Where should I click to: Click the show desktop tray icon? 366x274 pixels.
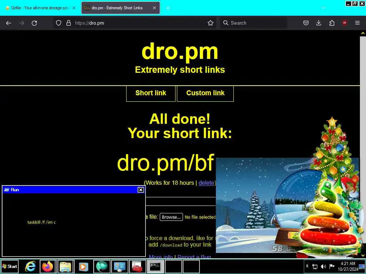coord(362,267)
